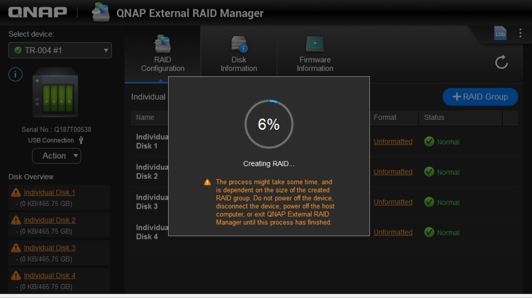Click the refresh arrow icon

[501, 62]
